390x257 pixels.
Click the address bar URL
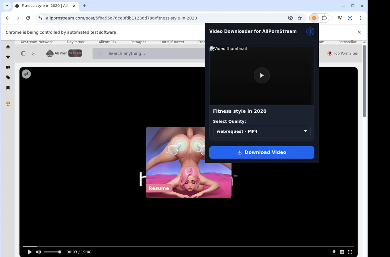(x=121, y=18)
